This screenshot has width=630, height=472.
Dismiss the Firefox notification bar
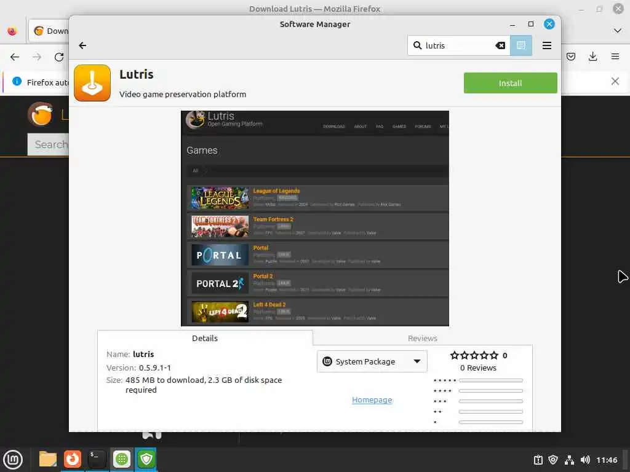point(615,82)
